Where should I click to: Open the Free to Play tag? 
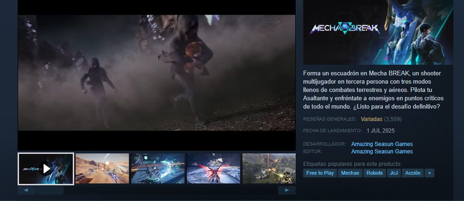(320, 173)
